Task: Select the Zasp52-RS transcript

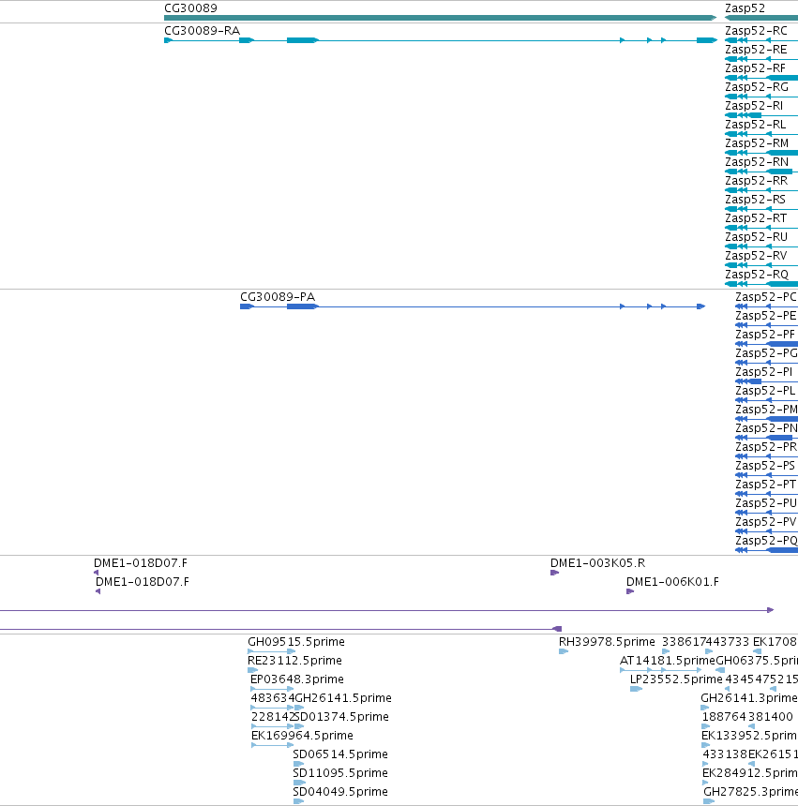Action: 755,200
